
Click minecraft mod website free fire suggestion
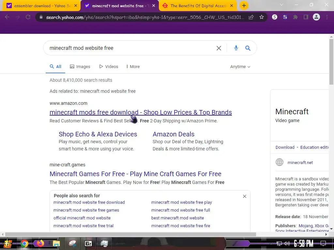(181, 226)
